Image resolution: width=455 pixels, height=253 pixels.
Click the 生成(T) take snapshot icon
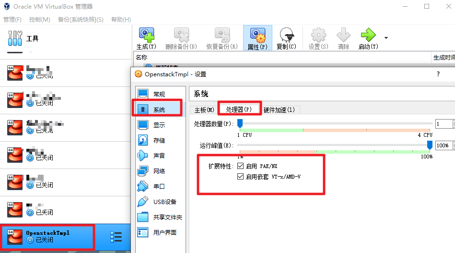pyautogui.click(x=147, y=35)
